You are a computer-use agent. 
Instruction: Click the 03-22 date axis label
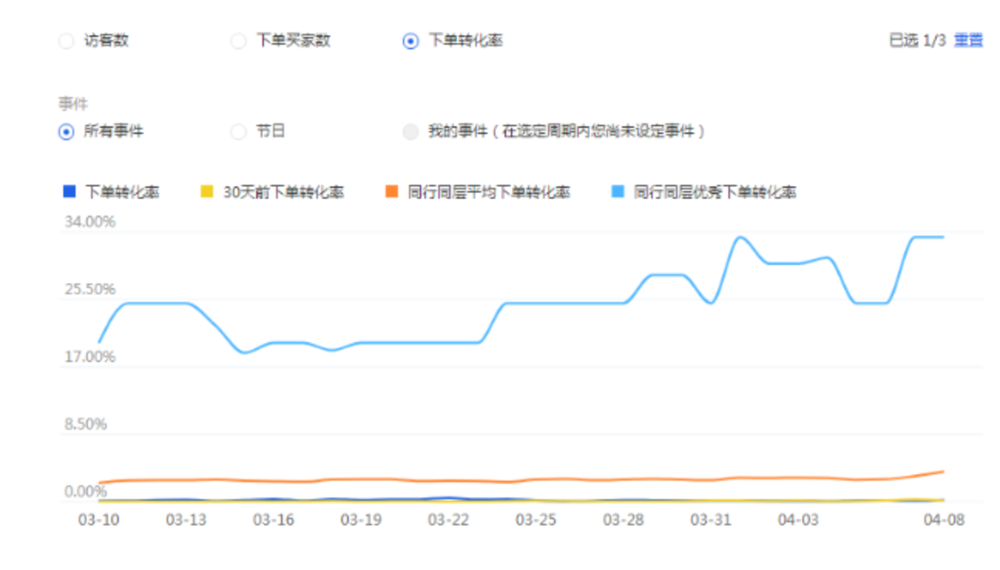click(x=448, y=520)
